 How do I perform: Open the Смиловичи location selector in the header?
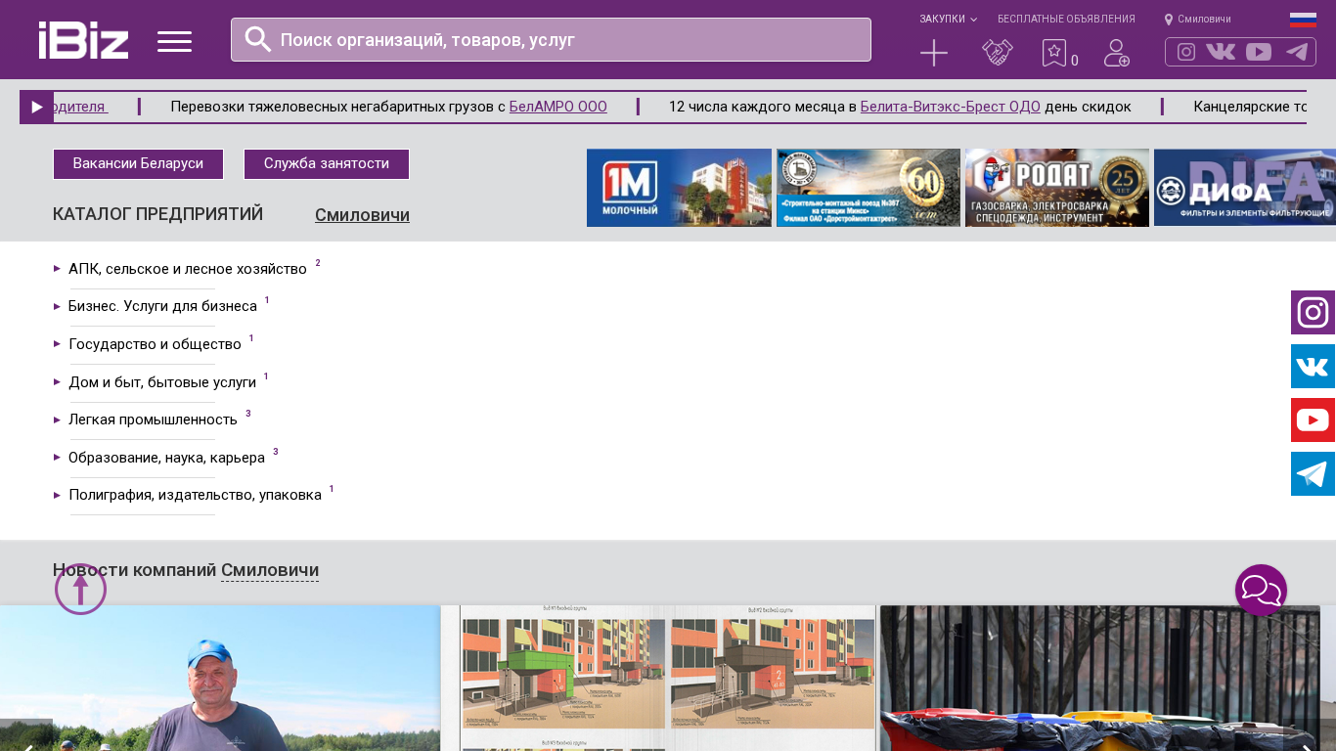coord(1198,20)
